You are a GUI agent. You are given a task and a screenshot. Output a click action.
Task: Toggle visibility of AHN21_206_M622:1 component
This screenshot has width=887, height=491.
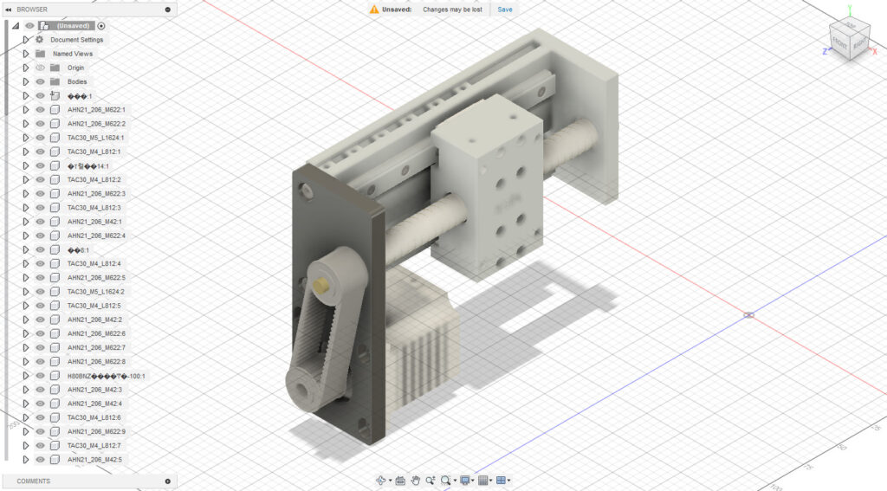[x=40, y=110]
